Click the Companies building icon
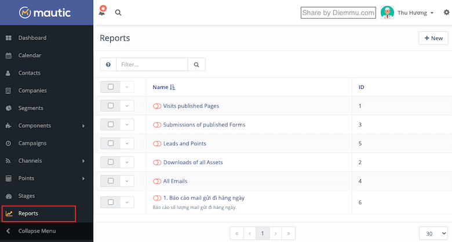This screenshot has width=452, height=242. point(8,91)
